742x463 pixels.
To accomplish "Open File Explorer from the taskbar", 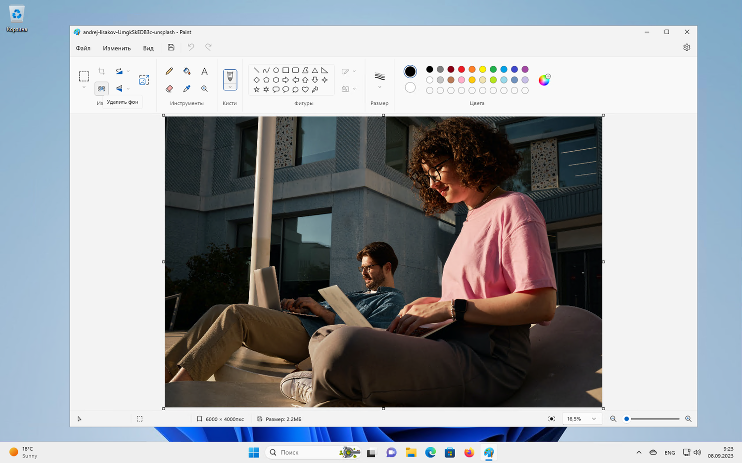I will tap(411, 452).
